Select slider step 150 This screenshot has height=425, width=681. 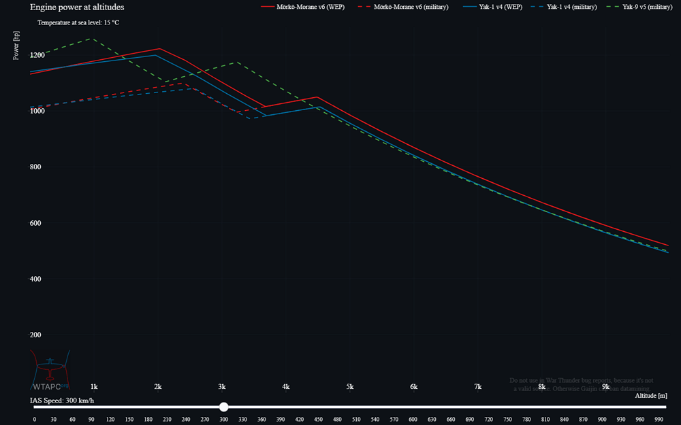(x=129, y=420)
